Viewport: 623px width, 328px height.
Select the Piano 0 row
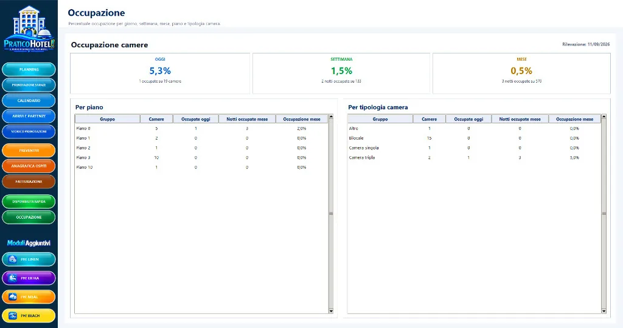pos(201,129)
